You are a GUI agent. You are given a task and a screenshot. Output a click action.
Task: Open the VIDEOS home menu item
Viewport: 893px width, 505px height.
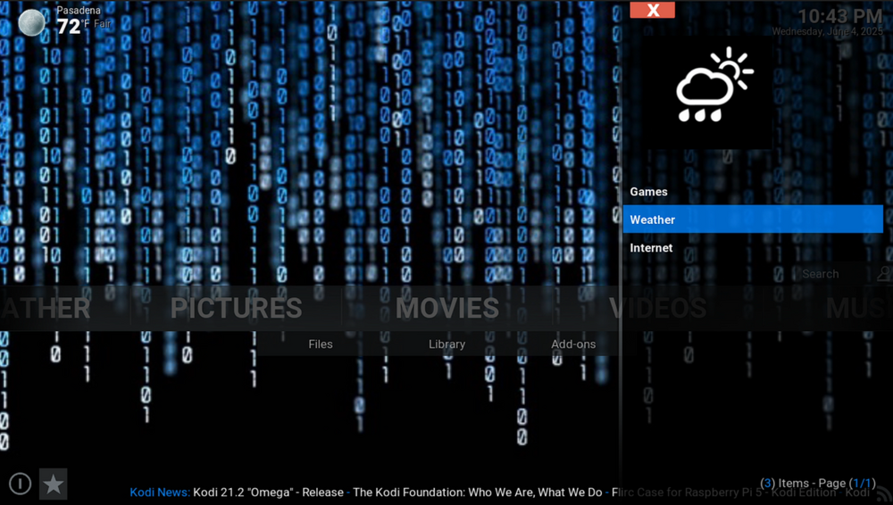click(x=658, y=308)
